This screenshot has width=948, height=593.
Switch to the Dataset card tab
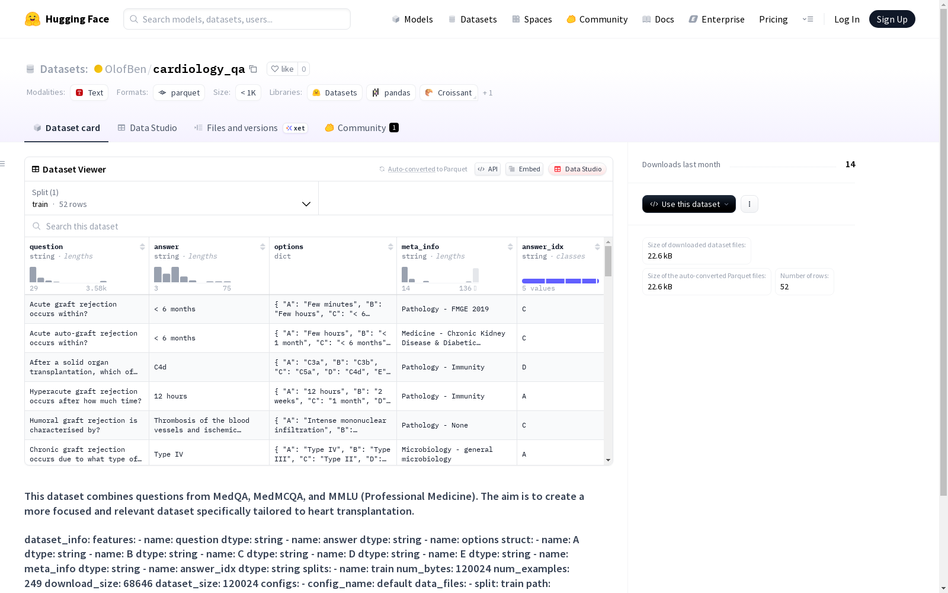pos(66,128)
